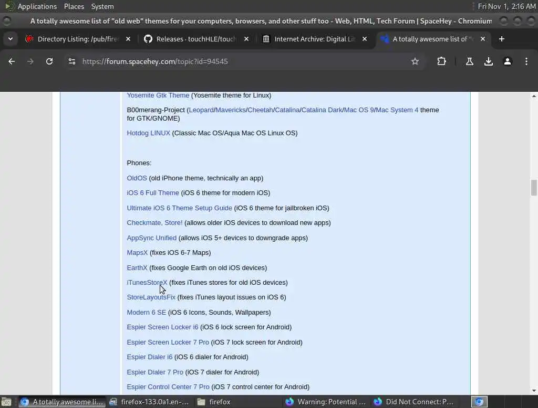538x408 pixels.
Task: Open the Catalina Dark link
Action: point(322,110)
